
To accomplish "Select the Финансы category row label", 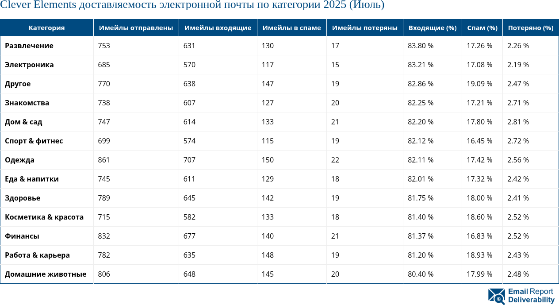I will pos(22,236).
